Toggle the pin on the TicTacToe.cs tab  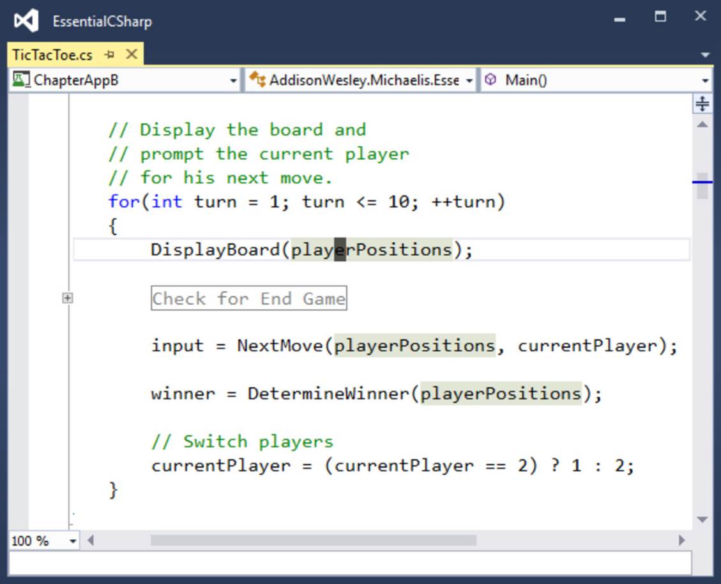tap(109, 55)
